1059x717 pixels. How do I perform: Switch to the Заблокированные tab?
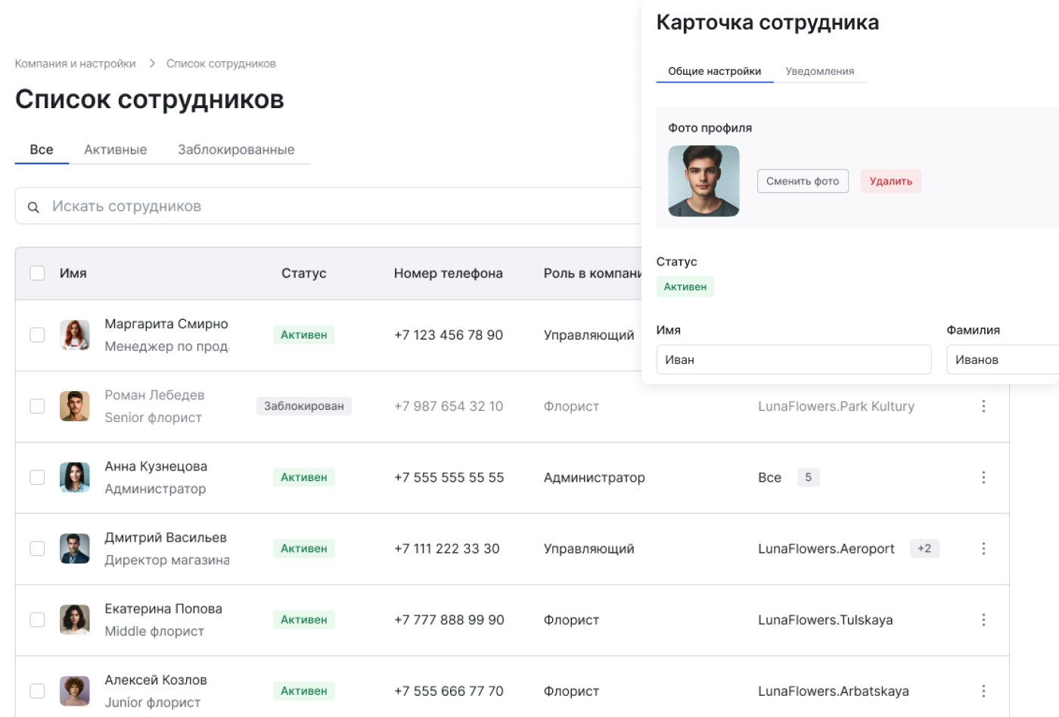point(236,150)
